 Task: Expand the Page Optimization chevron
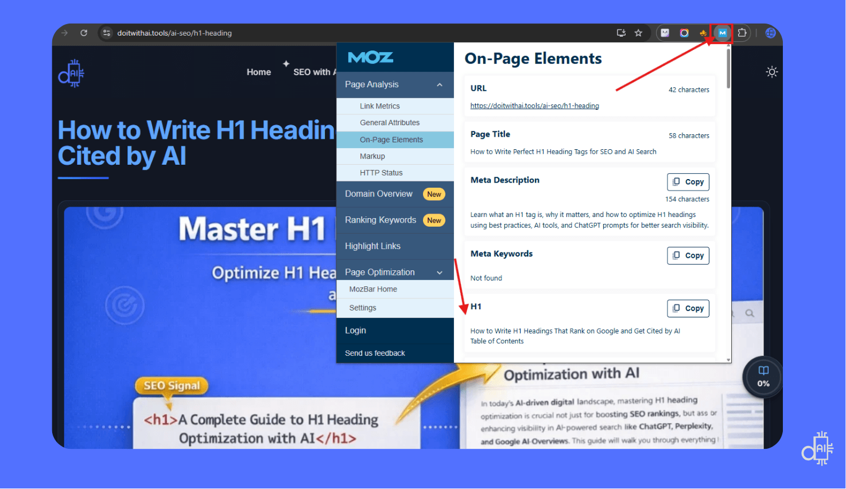pyautogui.click(x=440, y=273)
